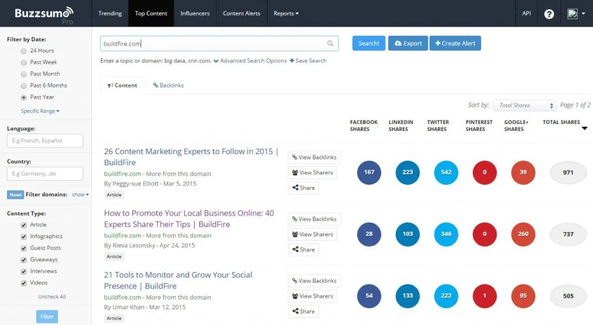Click total shares 505 bubble

568,296
